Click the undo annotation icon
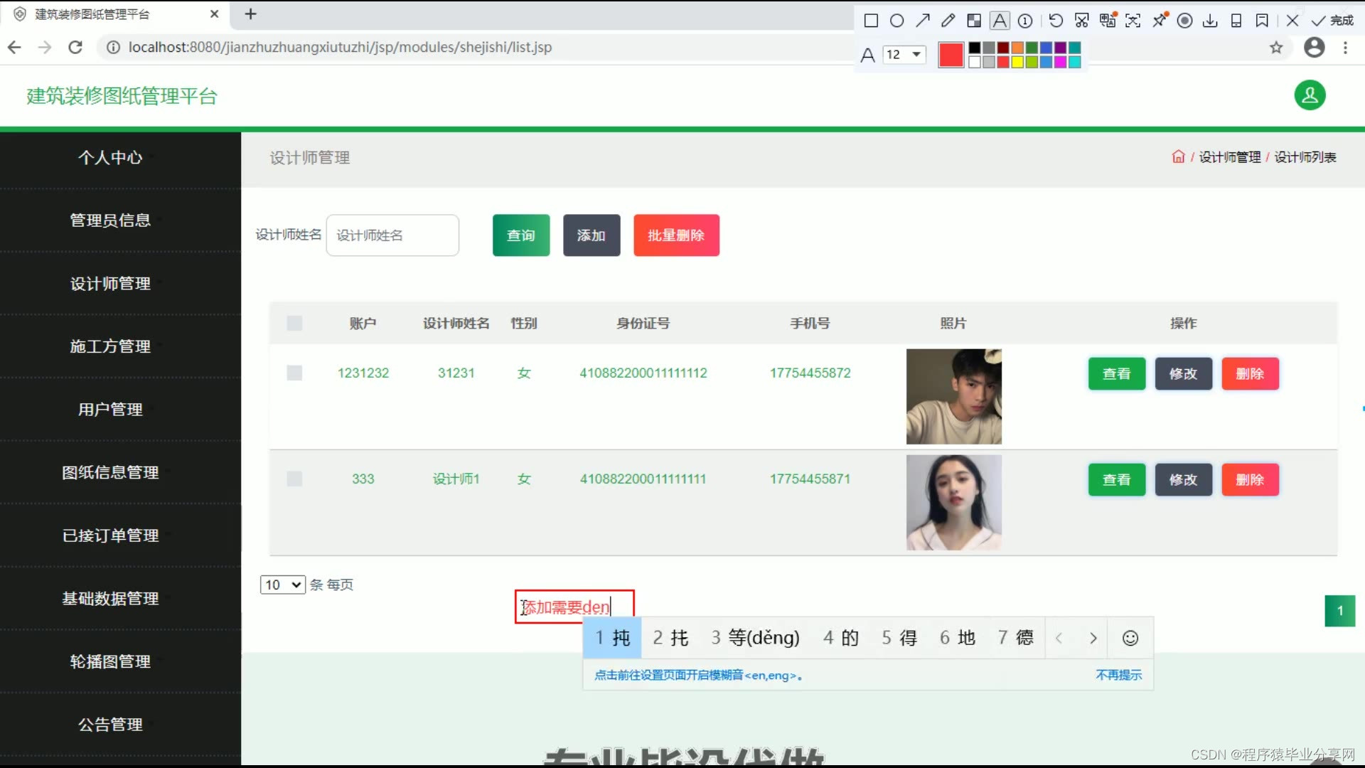Viewport: 1365px width, 768px height. [x=1056, y=21]
